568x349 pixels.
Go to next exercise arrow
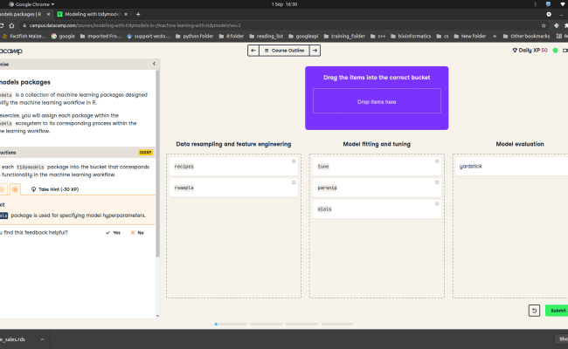[315, 51]
